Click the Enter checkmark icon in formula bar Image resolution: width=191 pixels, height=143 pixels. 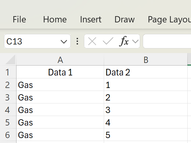(108, 42)
